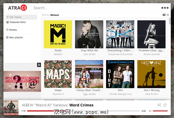Open History in the sidebar
174x118 pixels.
(21, 30)
